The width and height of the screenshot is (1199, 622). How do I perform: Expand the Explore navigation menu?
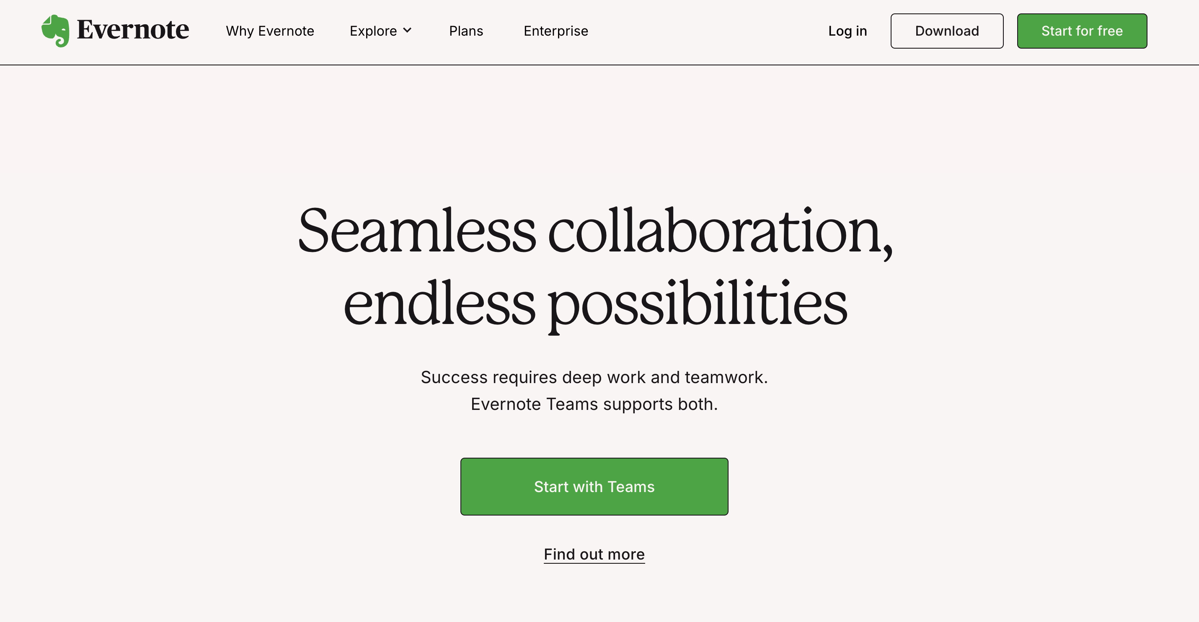coord(373,31)
